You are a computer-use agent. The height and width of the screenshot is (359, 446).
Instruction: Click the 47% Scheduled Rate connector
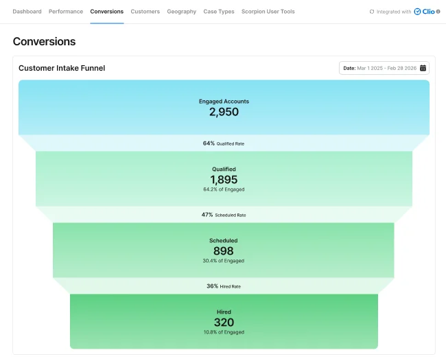pos(224,215)
